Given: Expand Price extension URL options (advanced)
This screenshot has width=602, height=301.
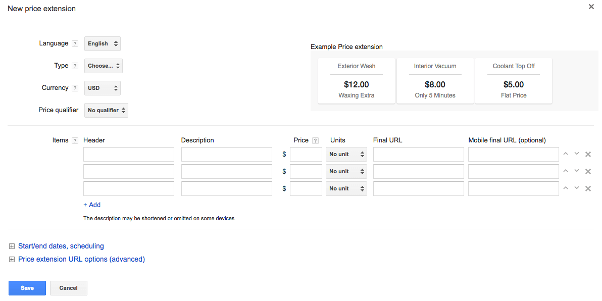Looking at the screenshot, I should tap(81, 260).
